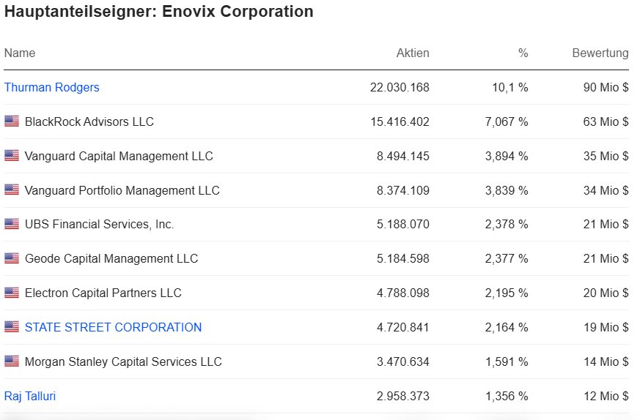Click share count 22.030.168
This screenshot has width=640, height=420.
[x=400, y=88]
